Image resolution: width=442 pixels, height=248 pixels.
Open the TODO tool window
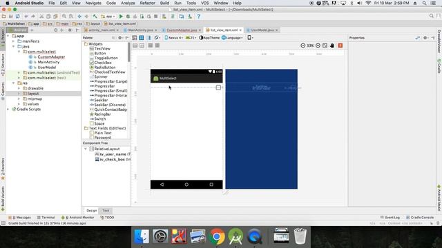click(x=107, y=218)
